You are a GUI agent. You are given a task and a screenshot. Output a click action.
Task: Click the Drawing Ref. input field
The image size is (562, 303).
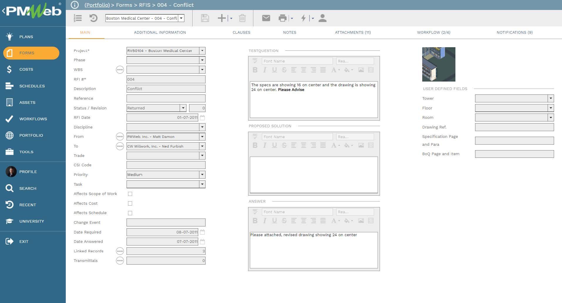tap(514, 127)
